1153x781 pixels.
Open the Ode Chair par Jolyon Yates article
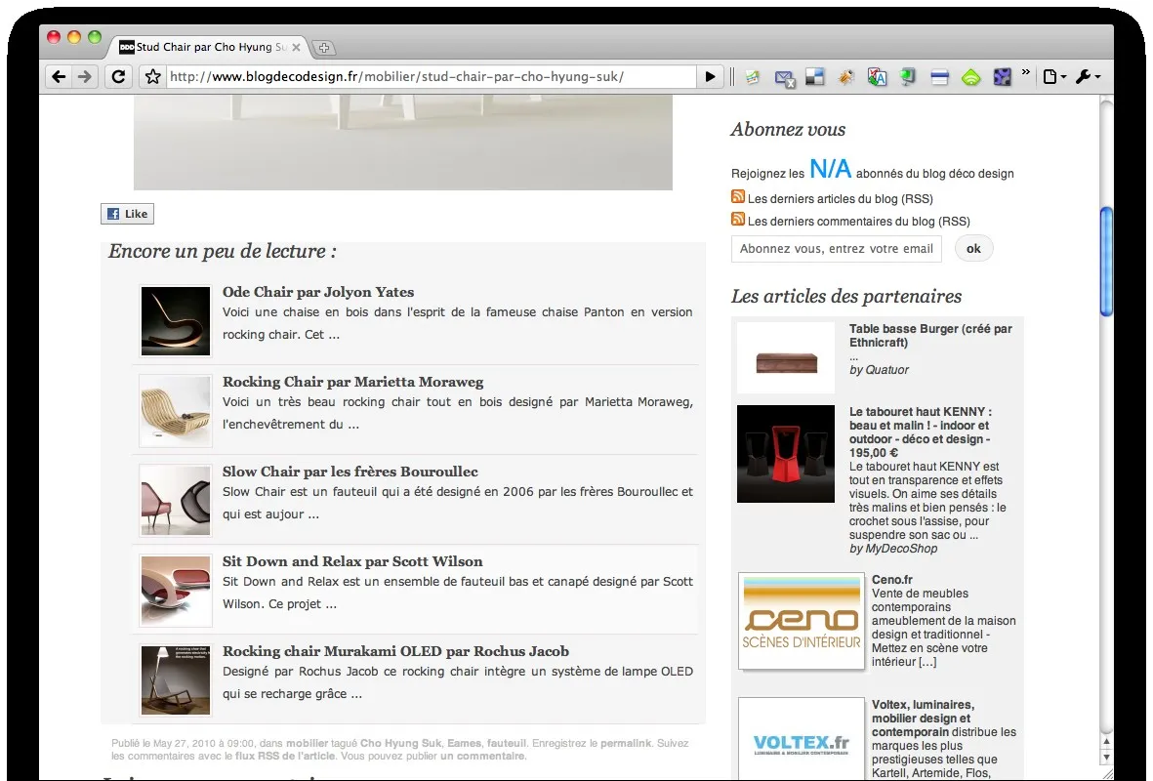(318, 292)
